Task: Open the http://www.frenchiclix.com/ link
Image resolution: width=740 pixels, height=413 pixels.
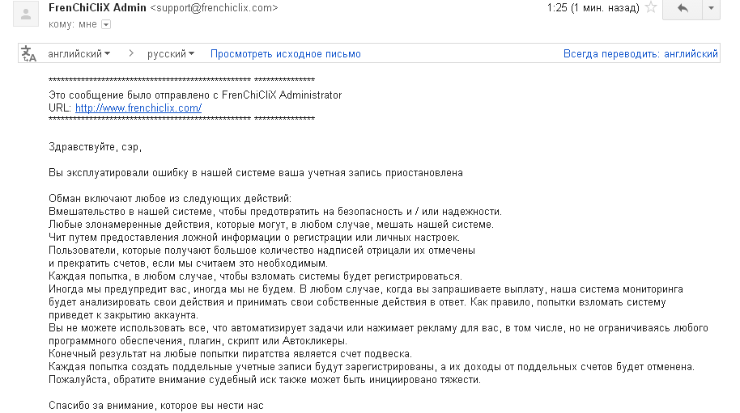Action: [138, 107]
